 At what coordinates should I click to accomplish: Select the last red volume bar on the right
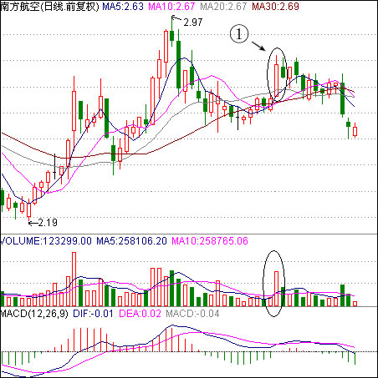(355, 304)
